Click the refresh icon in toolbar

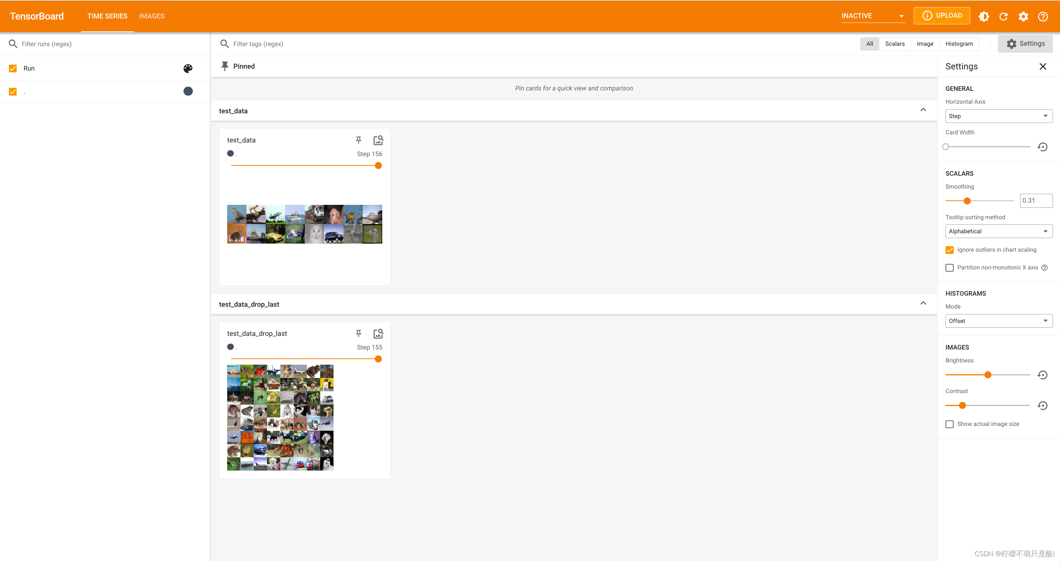[1003, 16]
